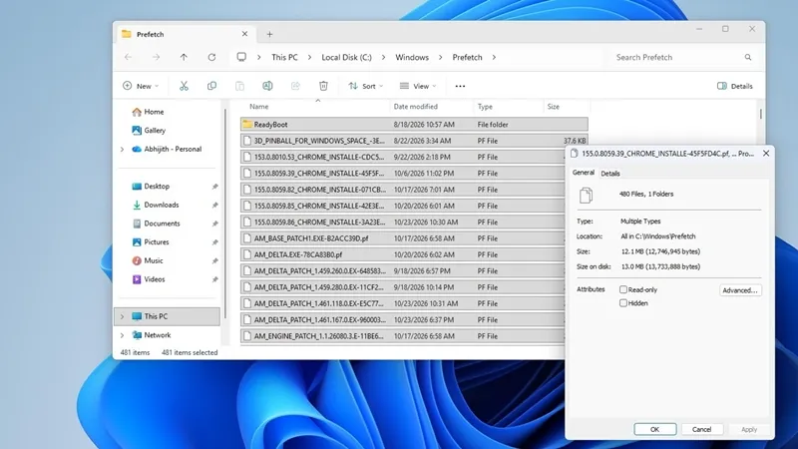The width and height of the screenshot is (798, 449).
Task: Tick the Read-only checkbox
Action: click(622, 289)
